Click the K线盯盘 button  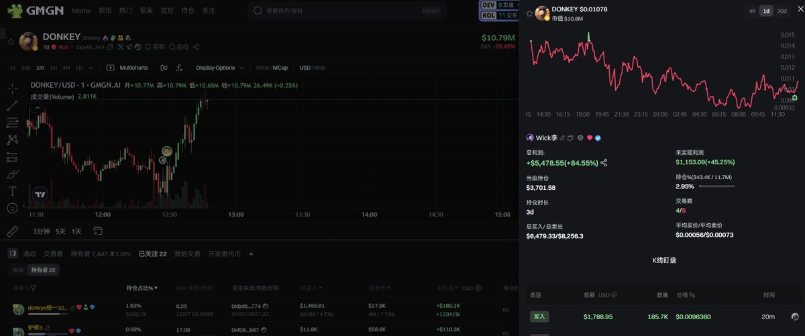(664, 260)
